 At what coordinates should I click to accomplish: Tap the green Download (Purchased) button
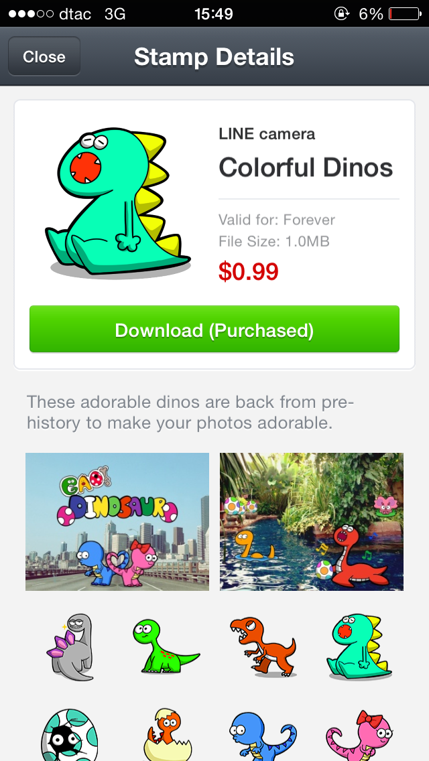(x=214, y=329)
